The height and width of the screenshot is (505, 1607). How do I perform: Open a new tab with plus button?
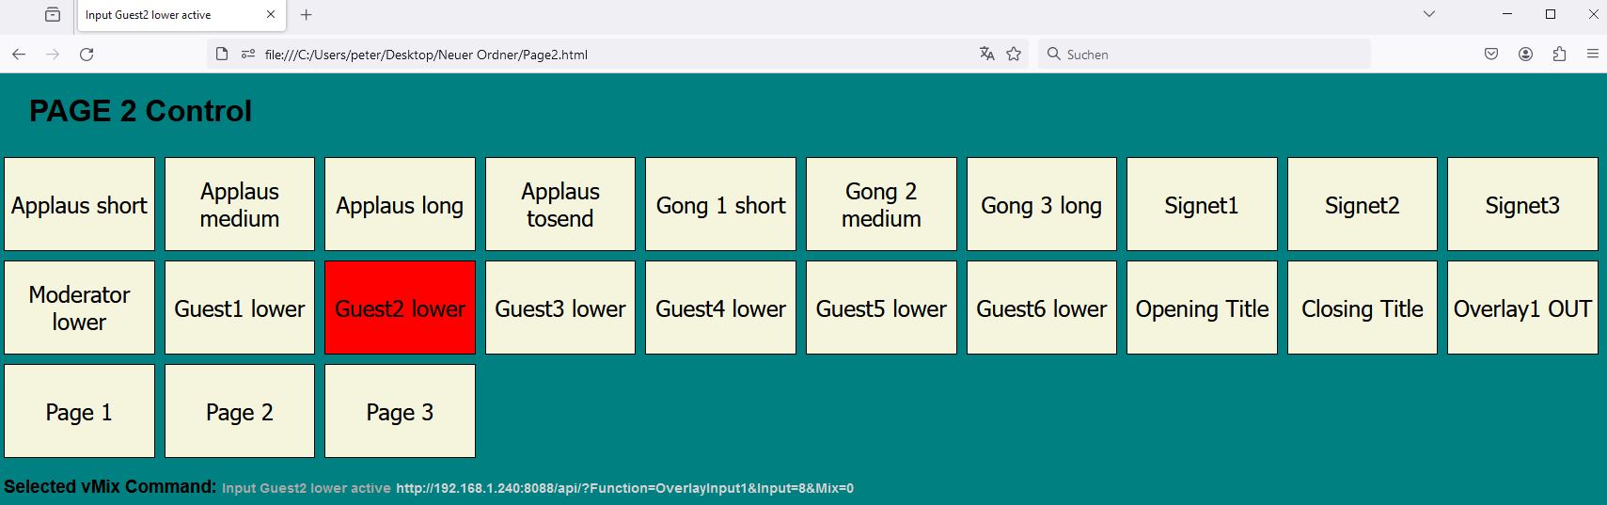[307, 15]
